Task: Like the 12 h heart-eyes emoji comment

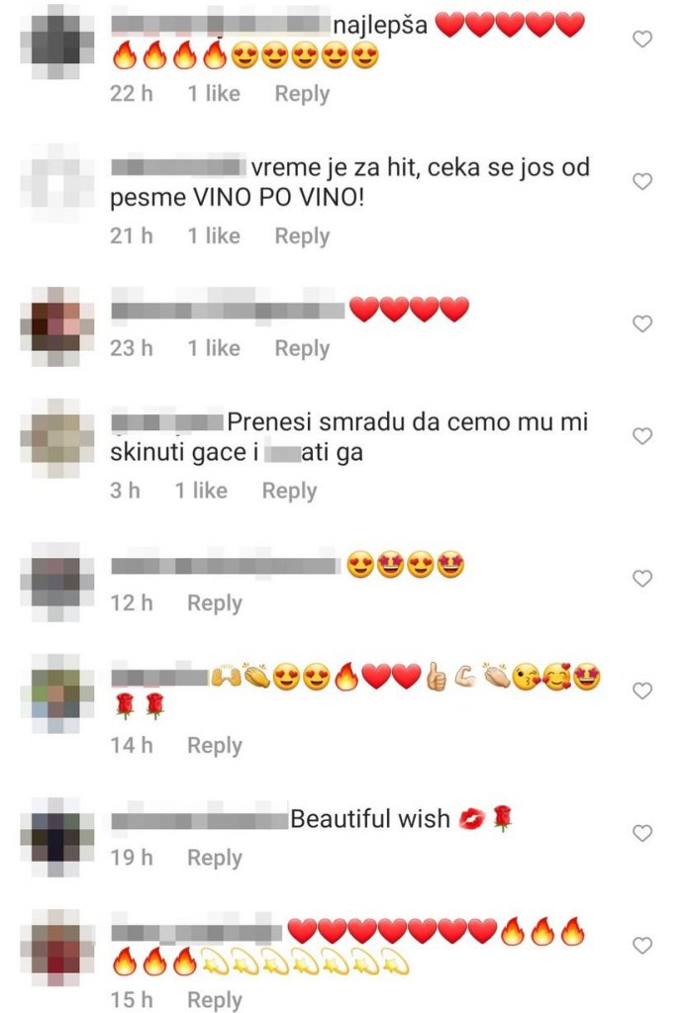Action: click(x=641, y=578)
